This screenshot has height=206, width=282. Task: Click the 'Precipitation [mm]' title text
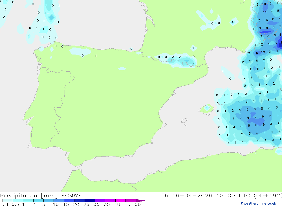tap(29, 196)
